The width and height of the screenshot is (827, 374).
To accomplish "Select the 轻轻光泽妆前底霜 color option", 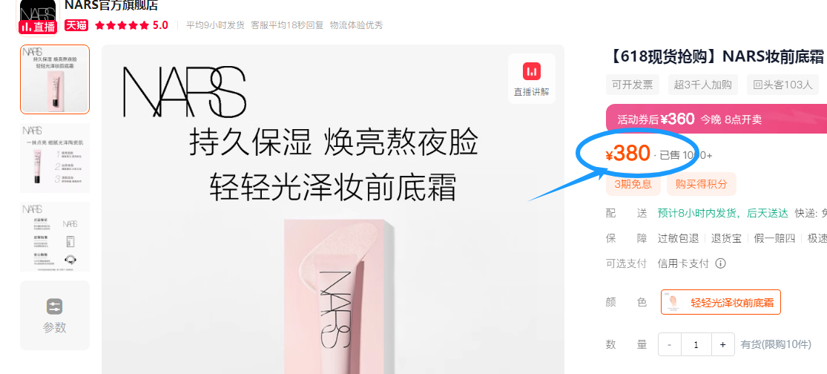I will (720, 302).
